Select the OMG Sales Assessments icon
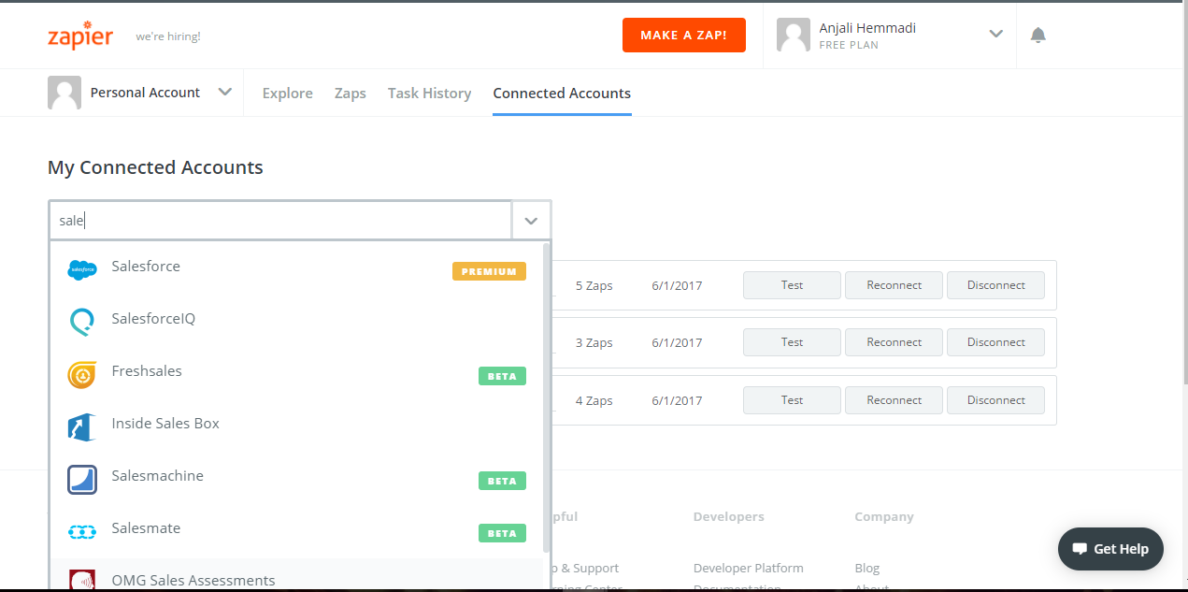The height and width of the screenshot is (592, 1188). coord(82,580)
